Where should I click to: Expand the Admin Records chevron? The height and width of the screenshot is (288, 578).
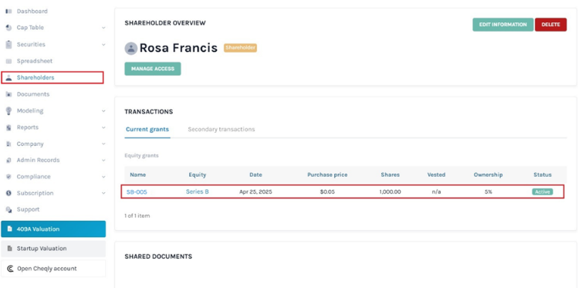tap(103, 161)
